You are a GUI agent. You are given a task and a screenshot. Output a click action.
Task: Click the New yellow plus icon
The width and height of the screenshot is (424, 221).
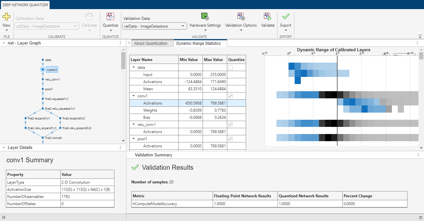coord(6,17)
